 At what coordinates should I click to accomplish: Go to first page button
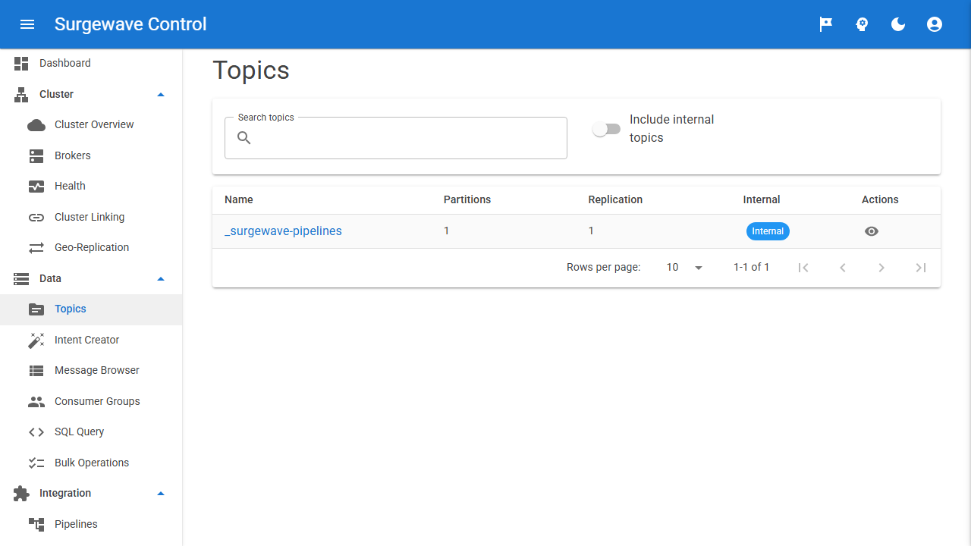point(803,268)
